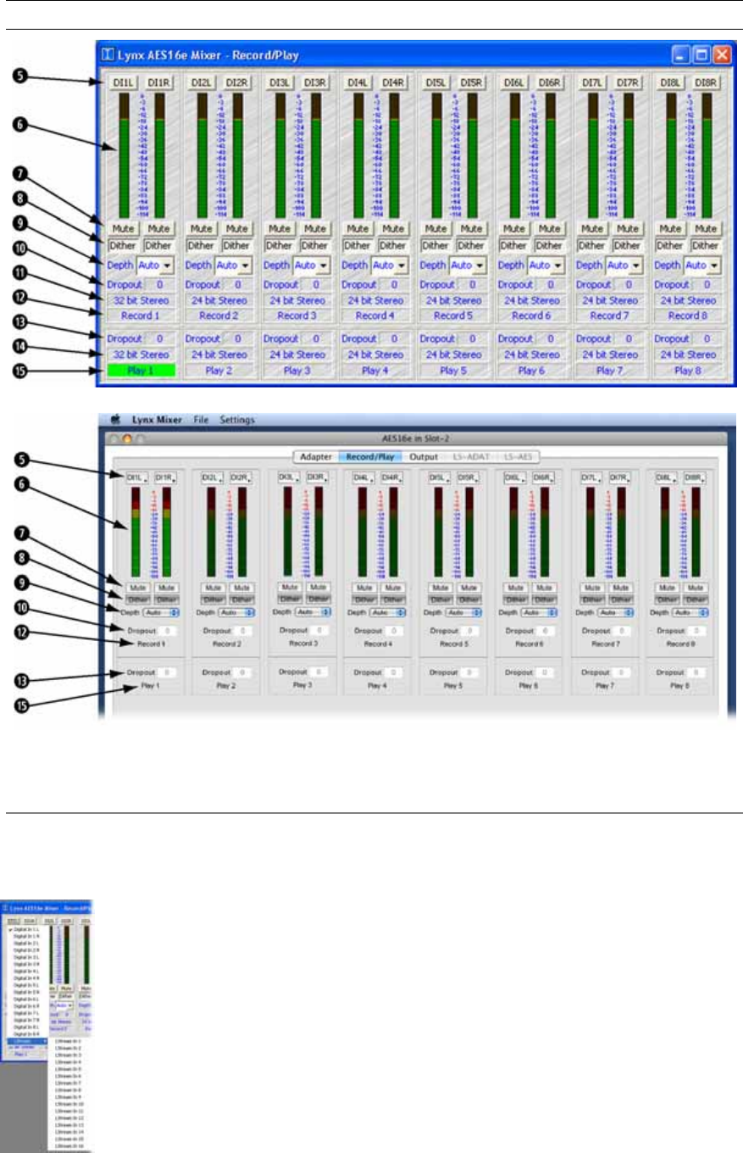
Task: Open the DI1L source dropdown in the Mac mixer
Action: pos(137,479)
